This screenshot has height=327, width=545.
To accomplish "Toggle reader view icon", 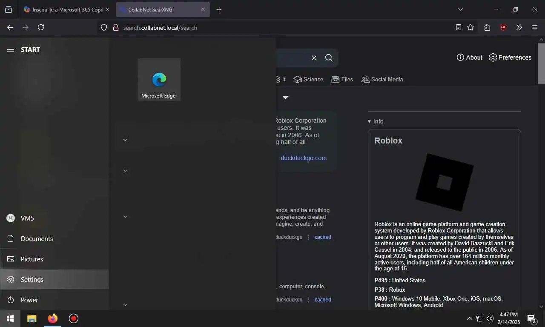I will tap(459, 27).
